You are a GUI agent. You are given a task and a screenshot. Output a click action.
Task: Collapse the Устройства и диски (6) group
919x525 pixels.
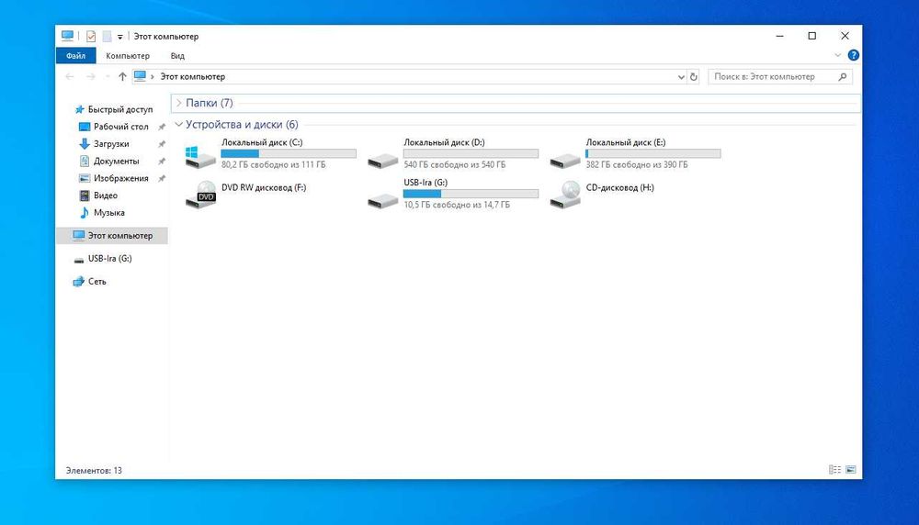[x=179, y=124]
